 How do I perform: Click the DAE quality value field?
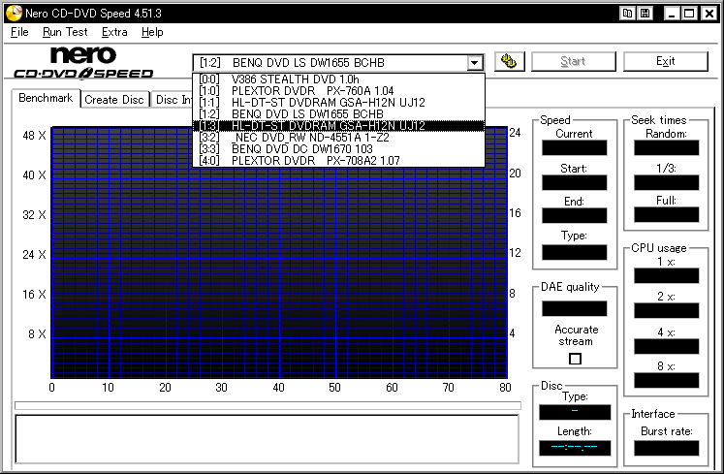click(x=575, y=308)
